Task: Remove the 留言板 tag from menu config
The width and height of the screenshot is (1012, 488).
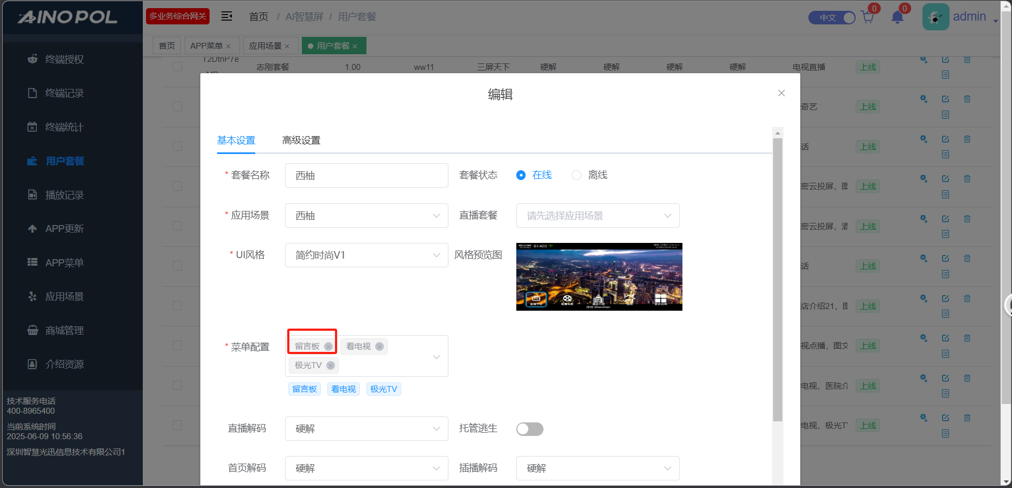Action: 328,346
